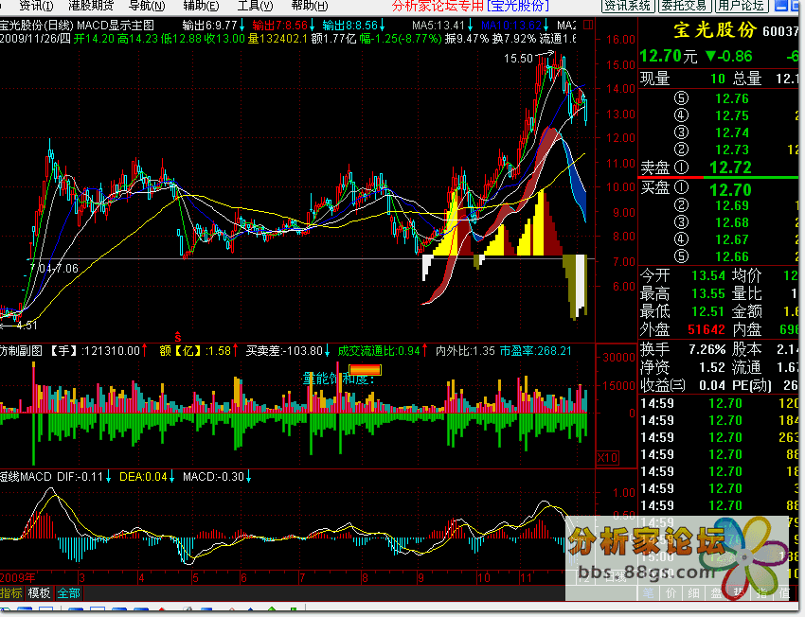Open the 辅助(E) menu
The width and height of the screenshot is (805, 617).
click(x=201, y=6)
